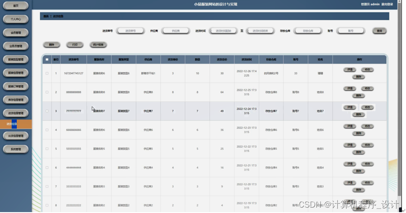Click 修改 for row 1
Viewport: 406px width, 213px height.
(x=368, y=69)
